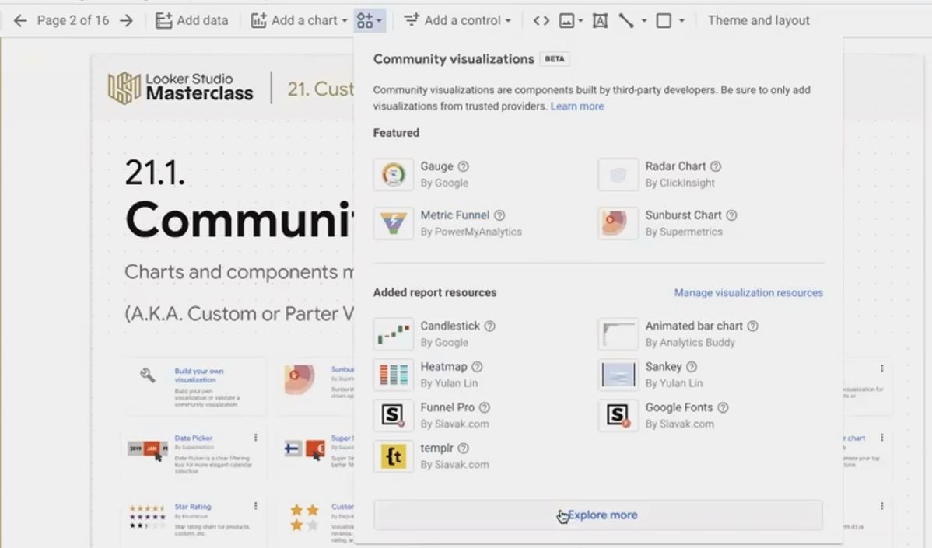Screen dimensions: 932x548
Task: Show help for Metric Funnel
Action: (x=500, y=215)
